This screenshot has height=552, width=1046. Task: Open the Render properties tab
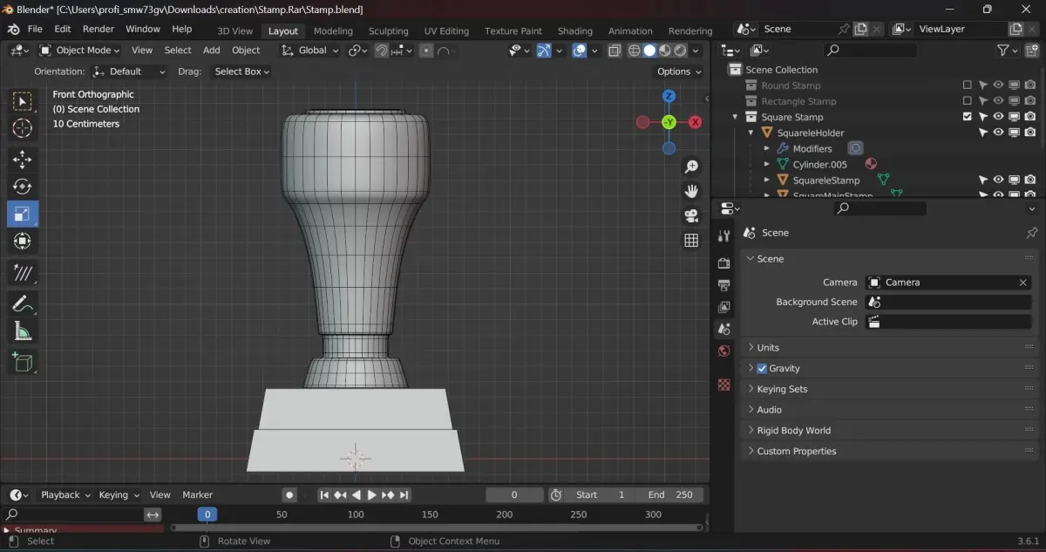coord(723,262)
